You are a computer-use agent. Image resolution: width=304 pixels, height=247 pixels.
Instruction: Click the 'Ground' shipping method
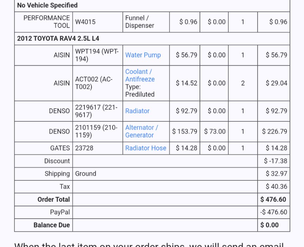(x=85, y=174)
